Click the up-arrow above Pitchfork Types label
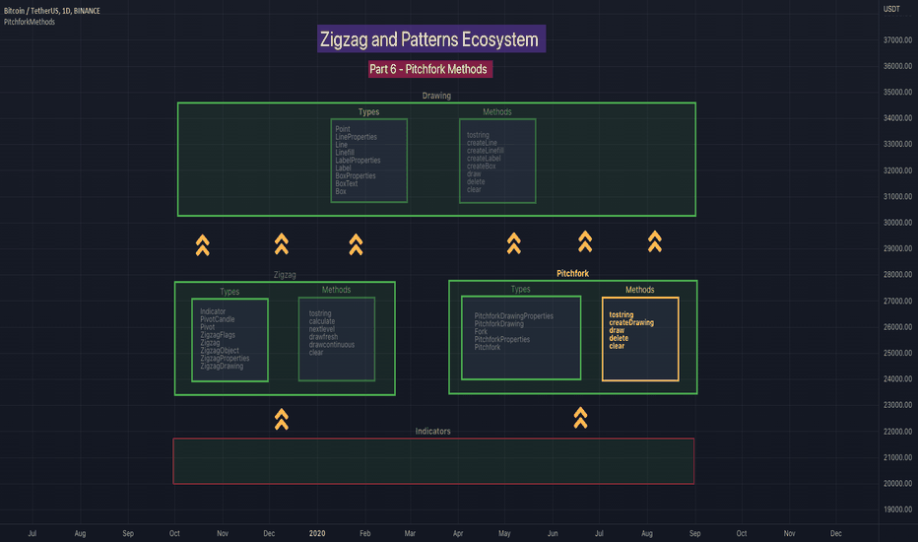Screen dimensions: 918x542 [x=514, y=243]
